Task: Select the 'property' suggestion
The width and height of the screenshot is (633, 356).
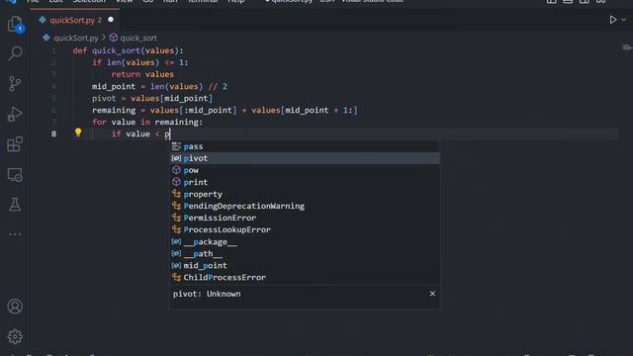Action: click(x=305, y=194)
